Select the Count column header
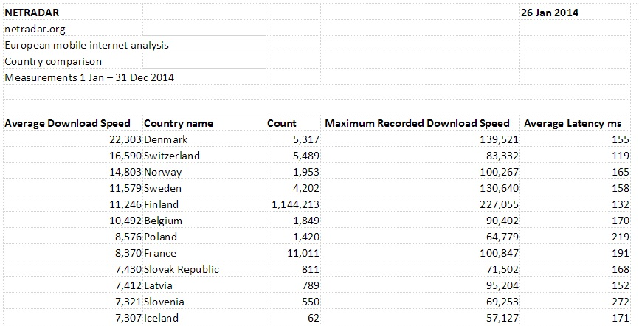 pyautogui.click(x=282, y=123)
